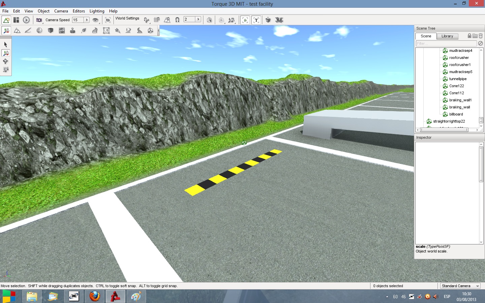485x303 pixels.
Task: Select the Object Editor tool
Action: 6,31
